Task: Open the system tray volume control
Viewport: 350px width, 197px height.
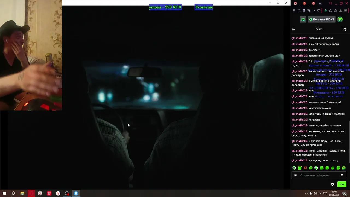Action: pos(315,193)
